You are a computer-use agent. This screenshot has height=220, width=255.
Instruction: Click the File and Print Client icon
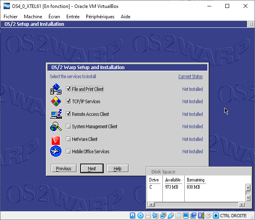(56, 89)
